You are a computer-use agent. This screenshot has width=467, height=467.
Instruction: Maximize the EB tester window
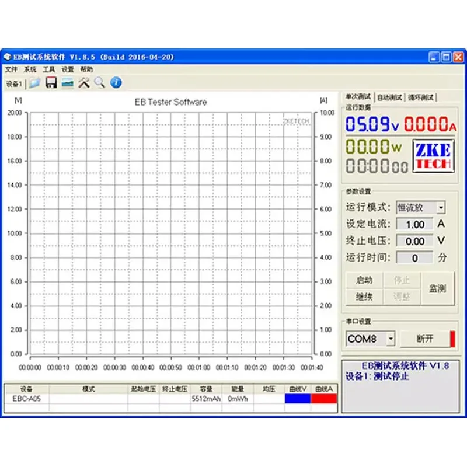446,57
